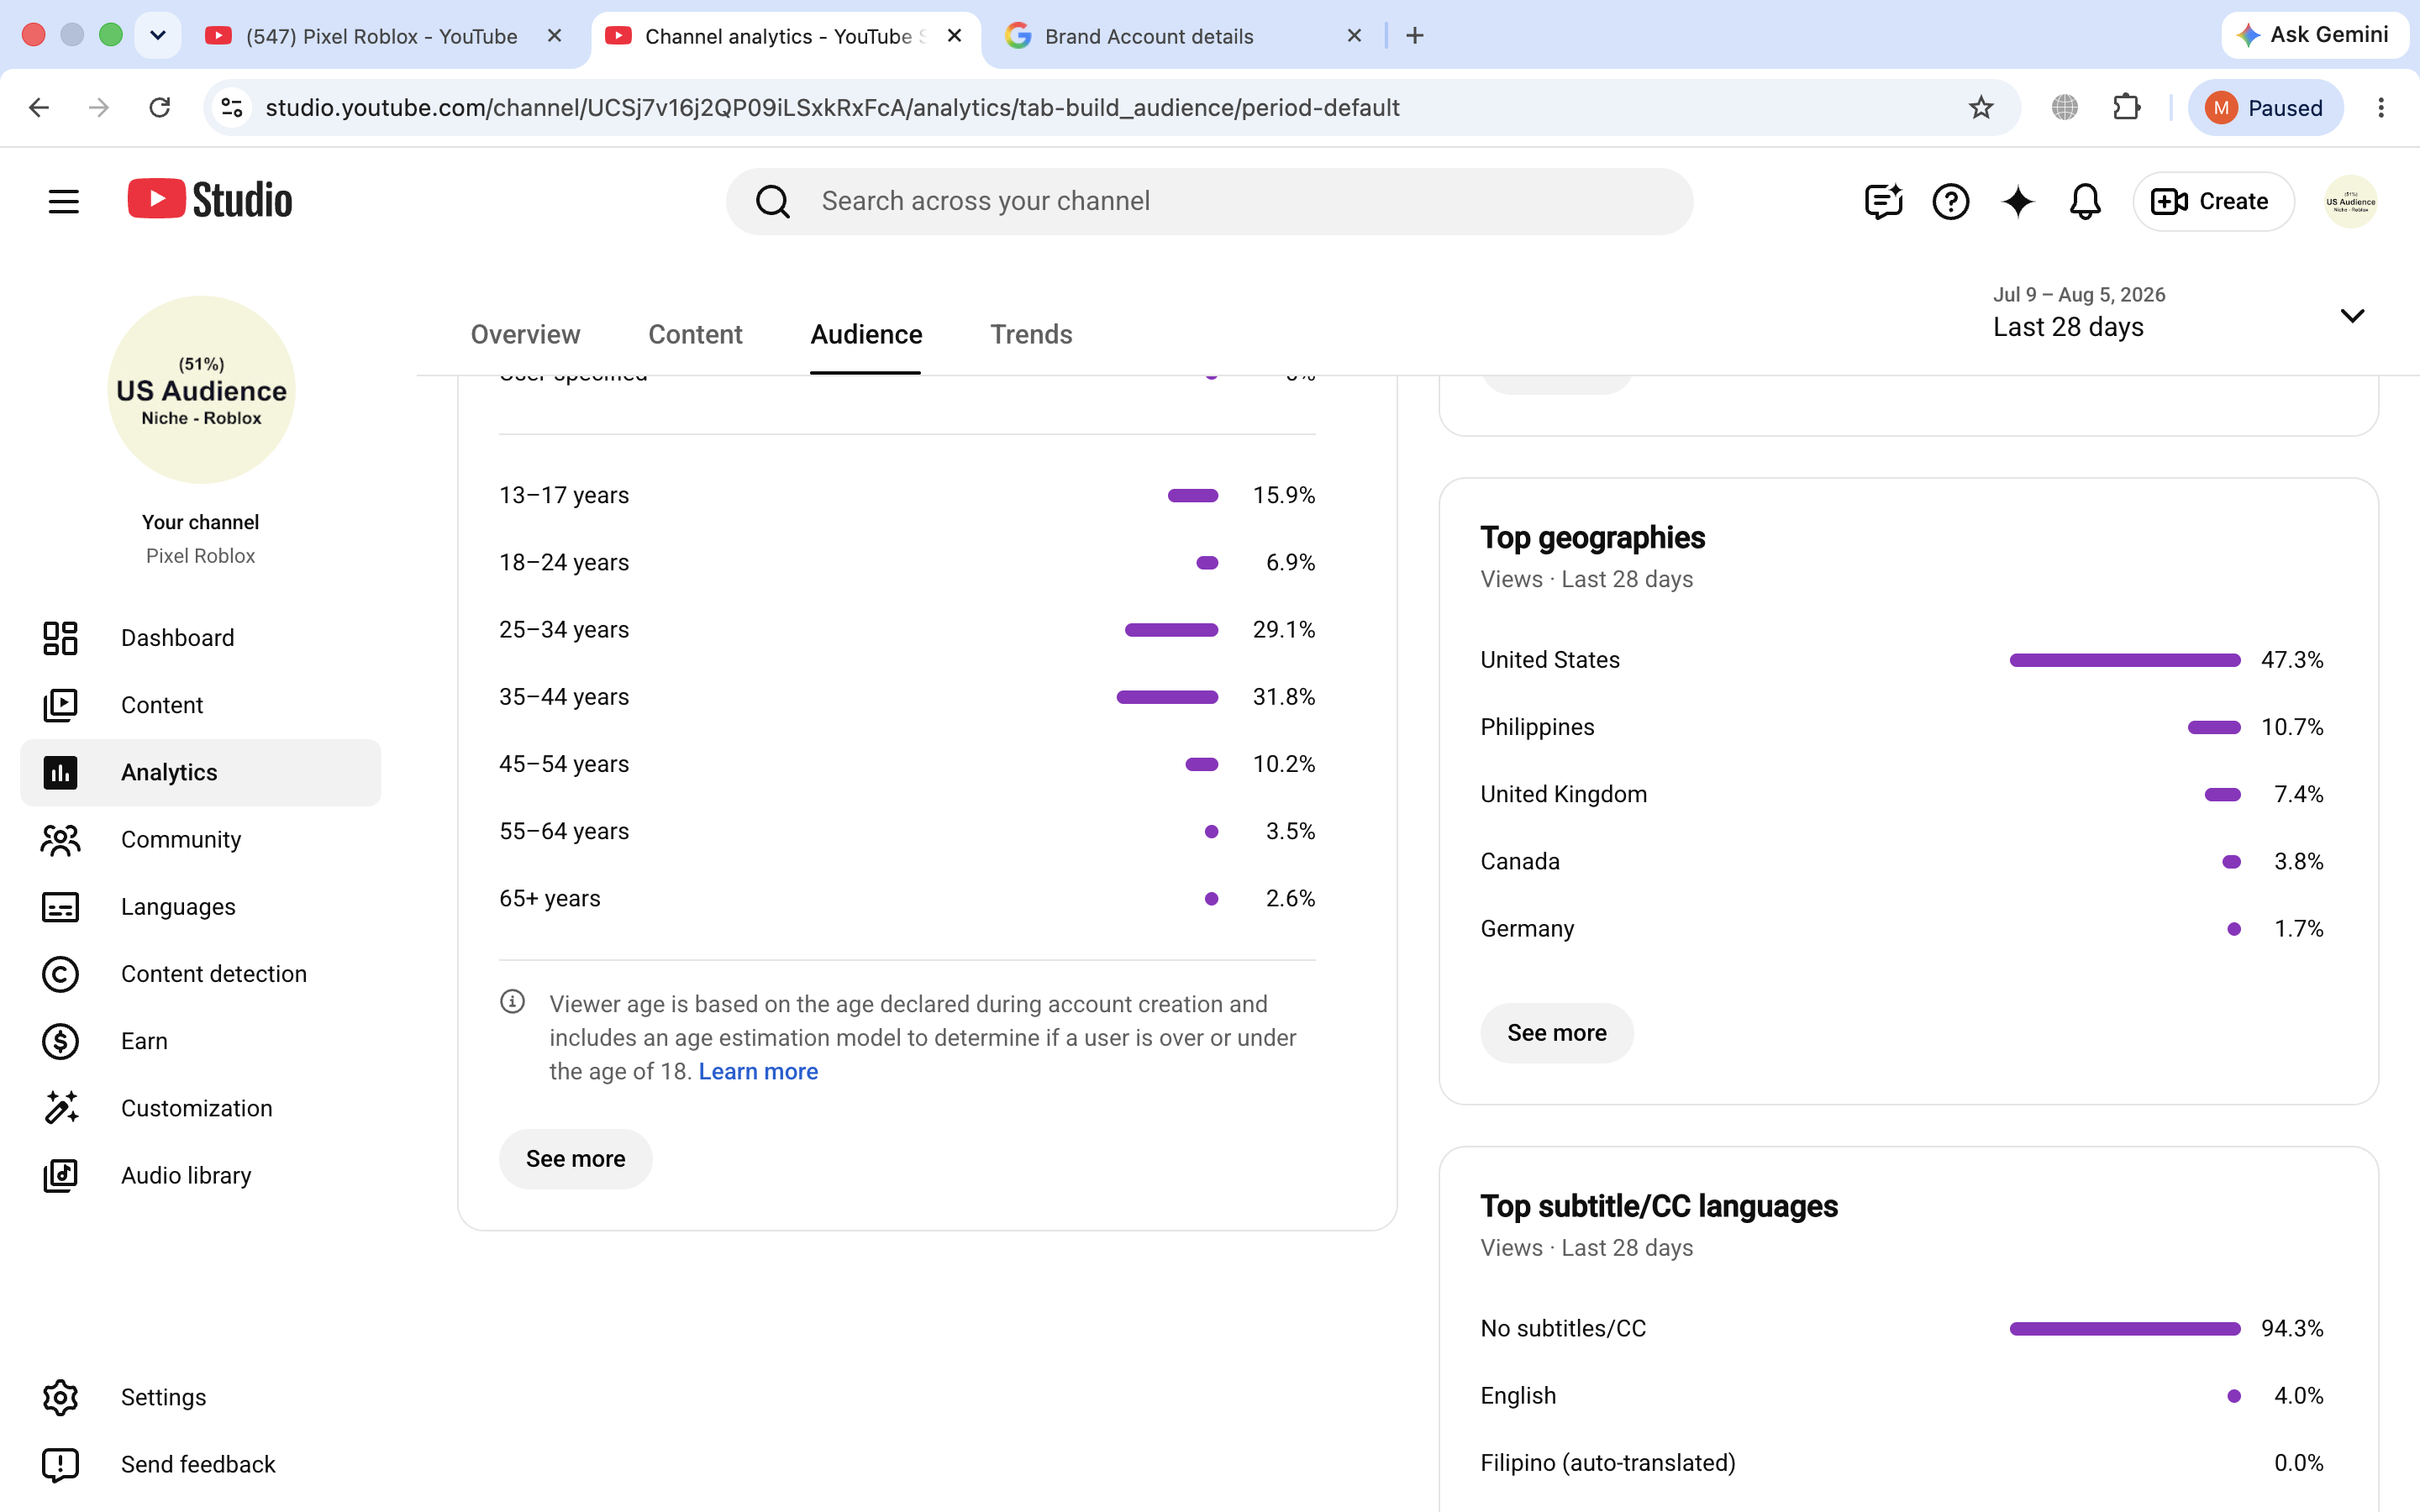Click the Content sidebar icon
This screenshot has height=1512, width=2420.
[x=60, y=705]
